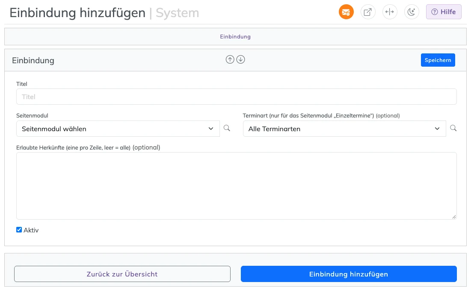
Task: Uncheck the Aktiv checkbox
Action: [x=19, y=230]
